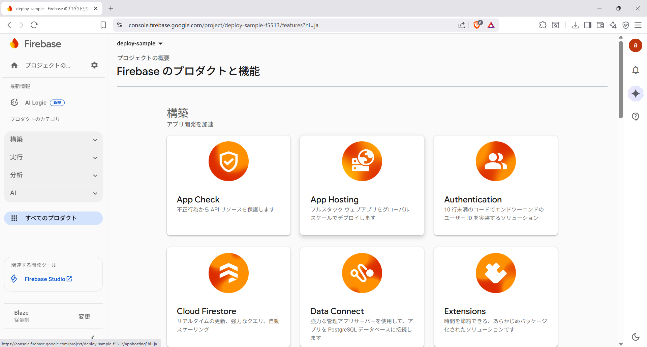Open the Extensions puzzle icon
The height and width of the screenshot is (347, 647).
coord(496,273)
